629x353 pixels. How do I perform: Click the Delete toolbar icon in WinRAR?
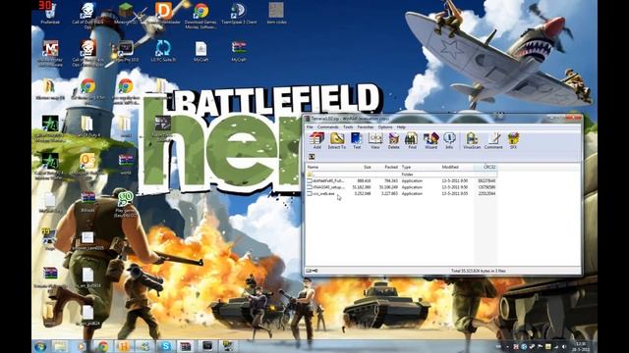coord(393,141)
